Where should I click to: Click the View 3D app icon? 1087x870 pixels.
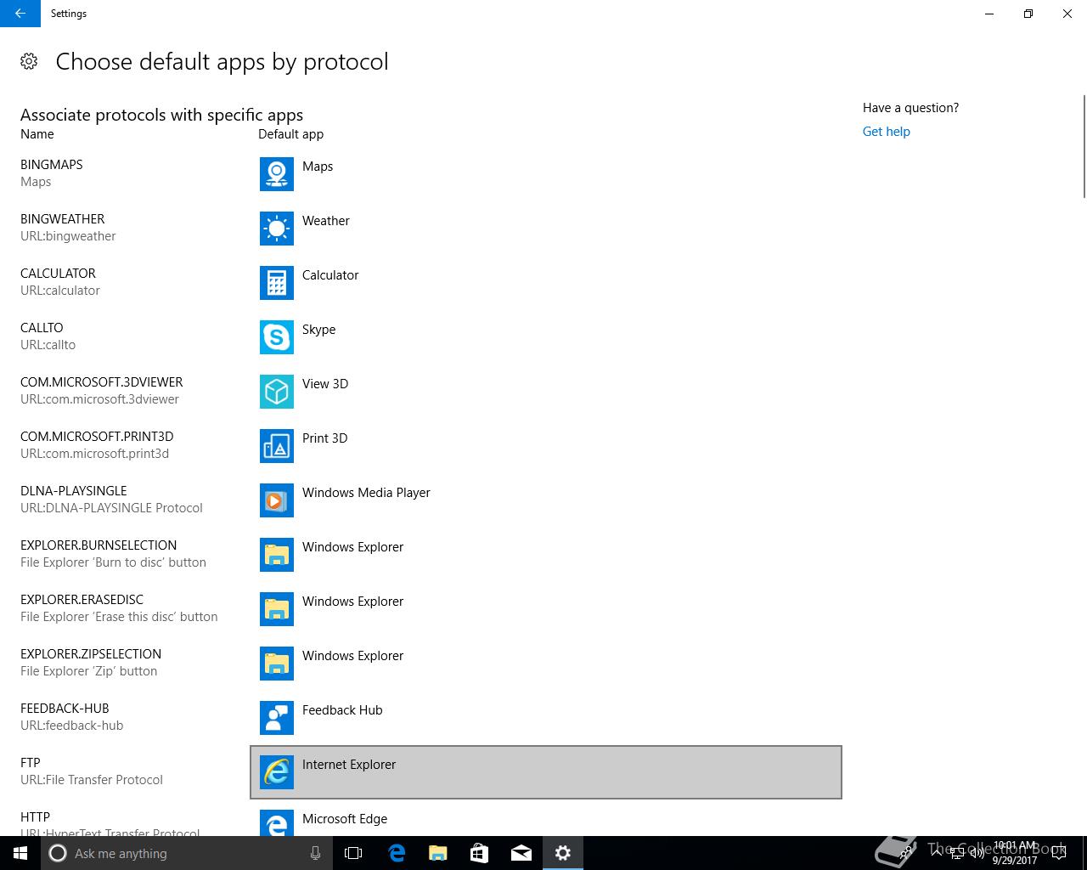pos(277,392)
